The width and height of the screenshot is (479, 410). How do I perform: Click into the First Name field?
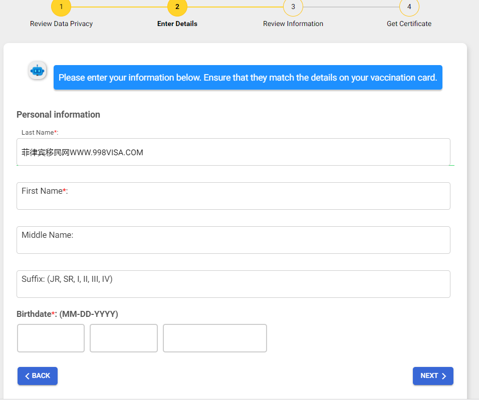[x=233, y=196]
